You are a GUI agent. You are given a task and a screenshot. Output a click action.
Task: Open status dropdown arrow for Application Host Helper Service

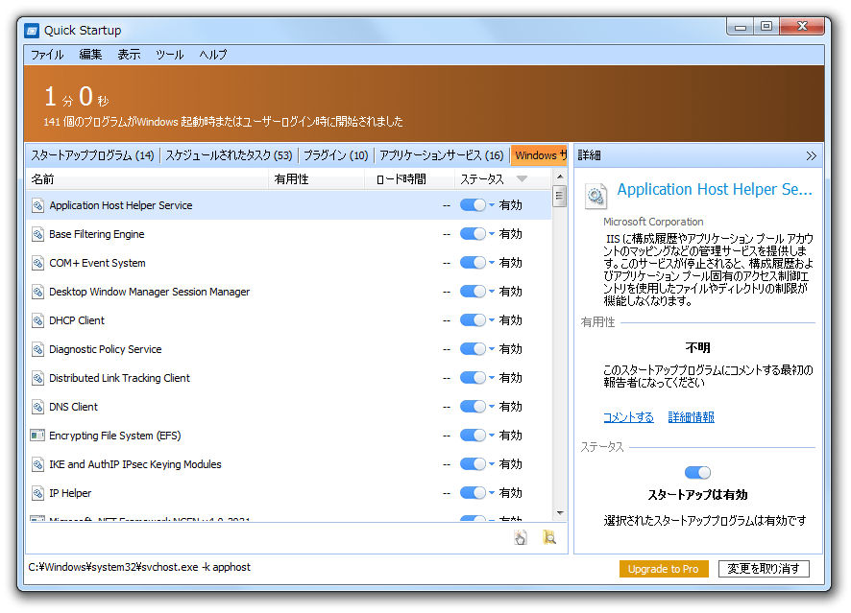[x=492, y=205]
